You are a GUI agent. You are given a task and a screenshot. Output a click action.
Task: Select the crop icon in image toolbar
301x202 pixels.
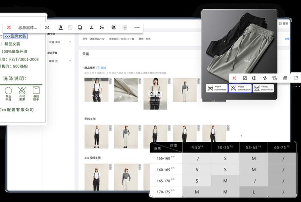tap(245, 78)
